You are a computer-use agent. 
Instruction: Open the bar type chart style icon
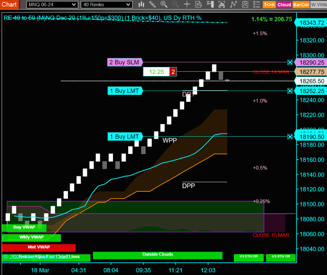(x=141, y=4)
